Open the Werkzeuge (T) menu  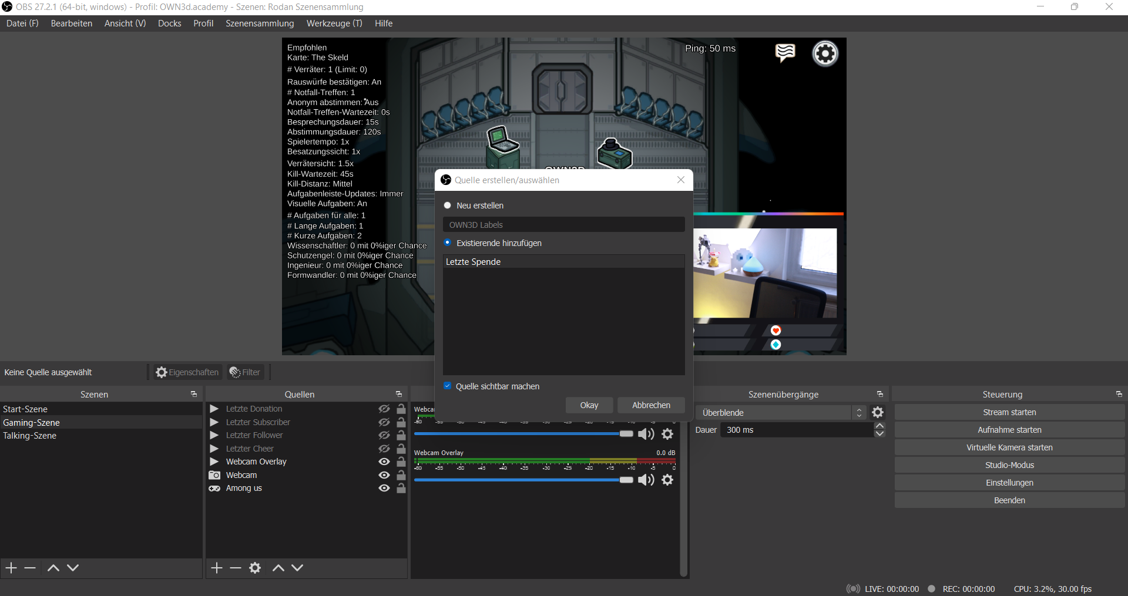334,23
